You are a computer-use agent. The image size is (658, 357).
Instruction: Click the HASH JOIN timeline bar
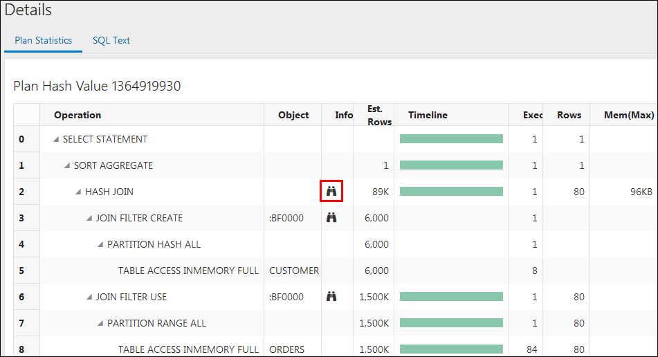pos(451,191)
